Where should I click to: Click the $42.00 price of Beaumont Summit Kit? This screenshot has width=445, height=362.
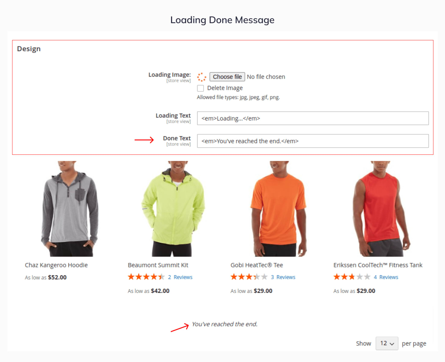(160, 291)
